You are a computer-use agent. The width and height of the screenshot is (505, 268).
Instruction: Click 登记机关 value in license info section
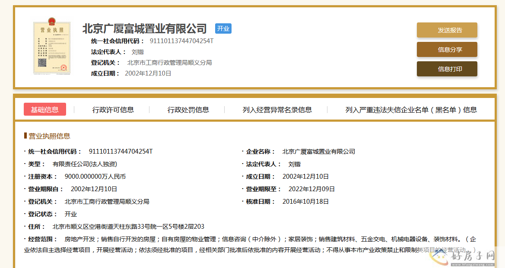[107, 202]
